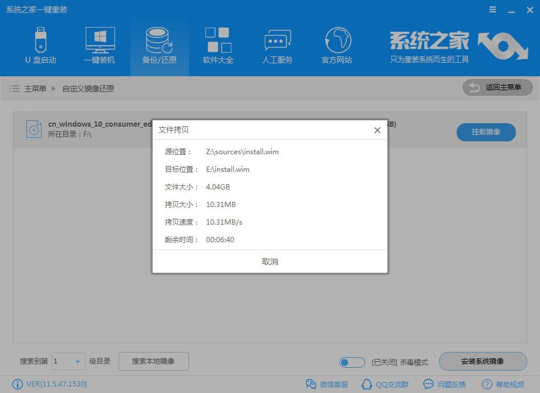Close the 文件拷贝 dialog

[x=377, y=130]
